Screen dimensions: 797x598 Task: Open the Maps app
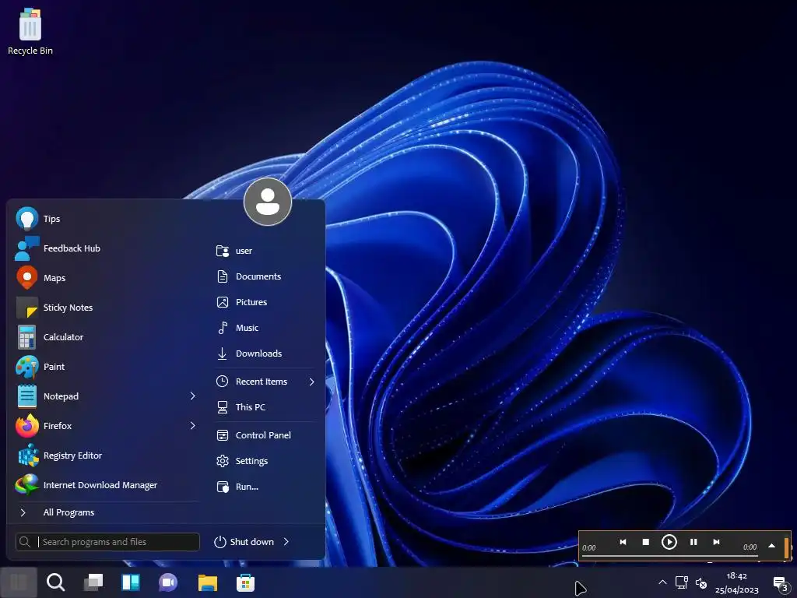pos(105,278)
